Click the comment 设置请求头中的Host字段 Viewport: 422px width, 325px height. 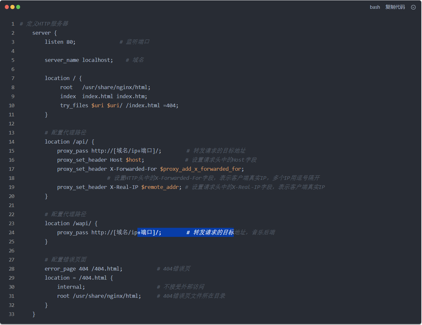pos(221,160)
